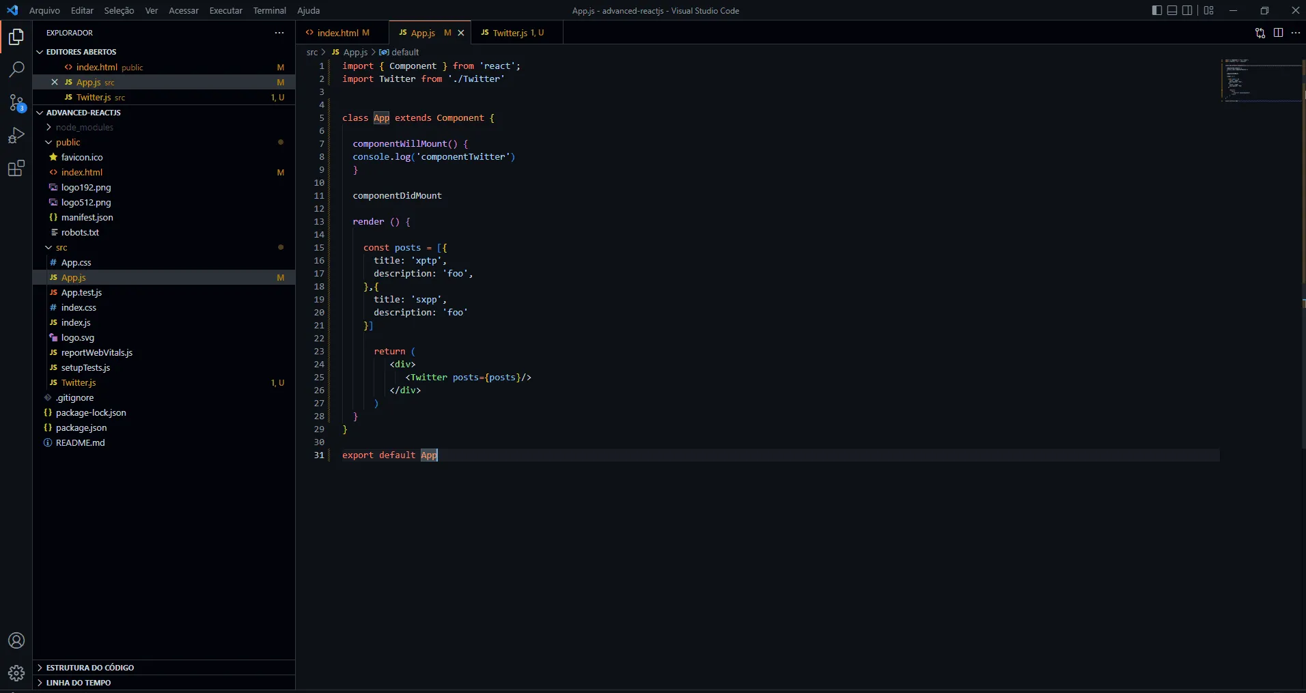Open package-lock.json file

point(164,413)
